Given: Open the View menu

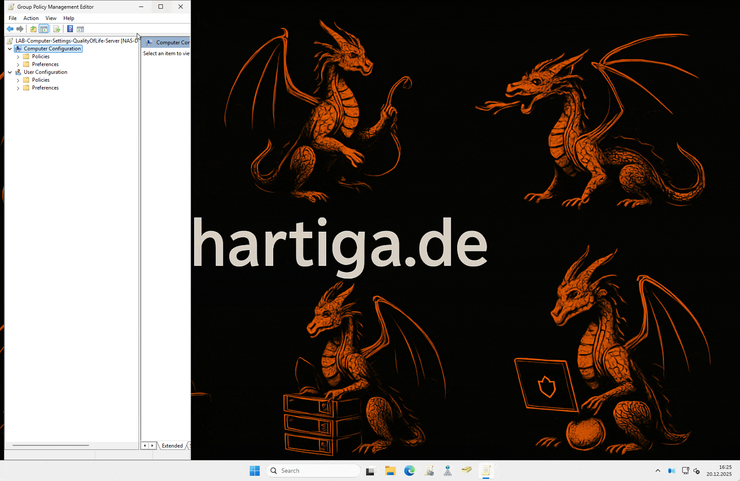Looking at the screenshot, I should point(51,18).
